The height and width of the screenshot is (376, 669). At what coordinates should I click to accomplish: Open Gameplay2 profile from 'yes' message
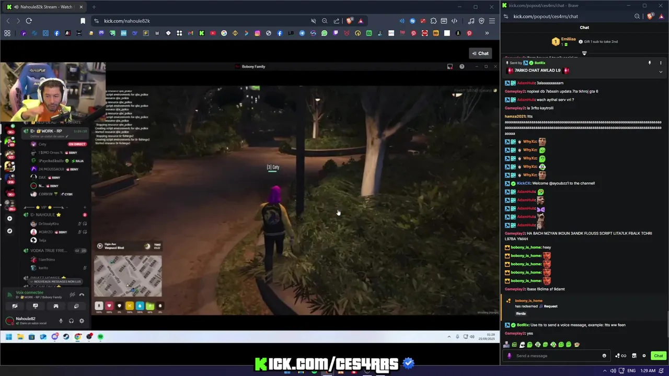tap(514, 333)
